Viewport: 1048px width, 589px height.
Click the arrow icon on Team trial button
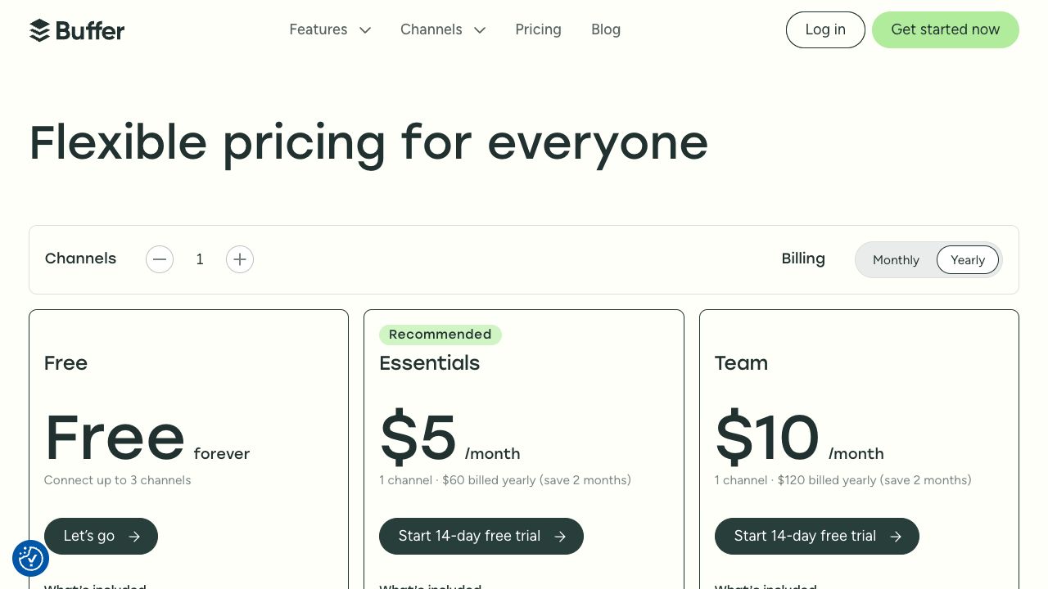coord(896,537)
